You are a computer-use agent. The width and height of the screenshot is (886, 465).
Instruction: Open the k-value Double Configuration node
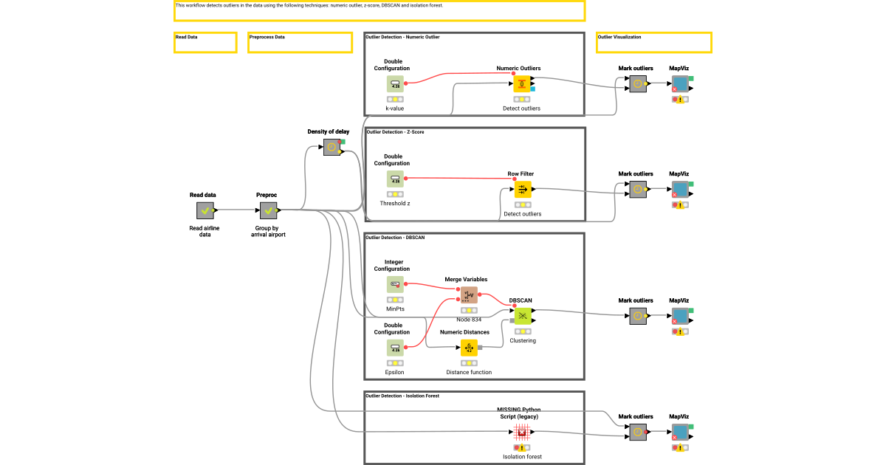(x=394, y=84)
